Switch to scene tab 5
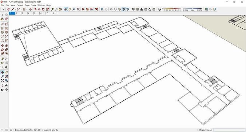Image resolution: width=246 pixels, height=132 pixels. (36, 13)
